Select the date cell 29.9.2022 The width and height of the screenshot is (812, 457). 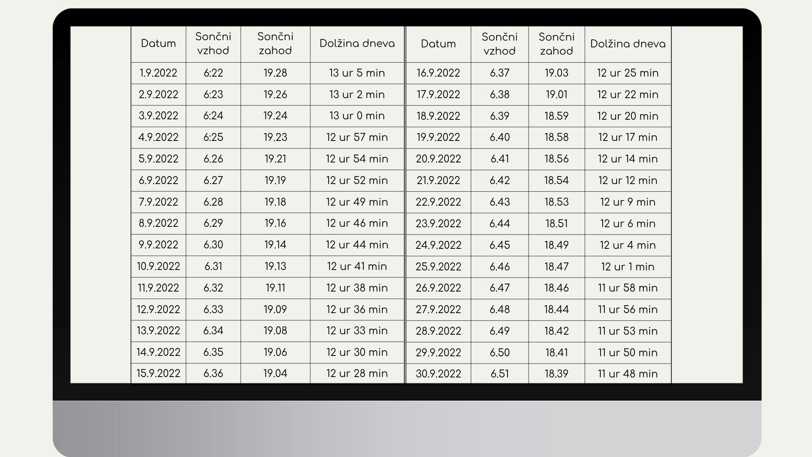(438, 353)
